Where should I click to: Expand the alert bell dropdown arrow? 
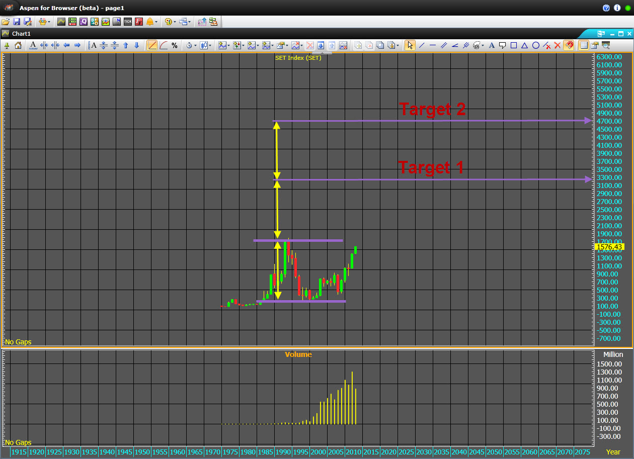tap(156, 22)
